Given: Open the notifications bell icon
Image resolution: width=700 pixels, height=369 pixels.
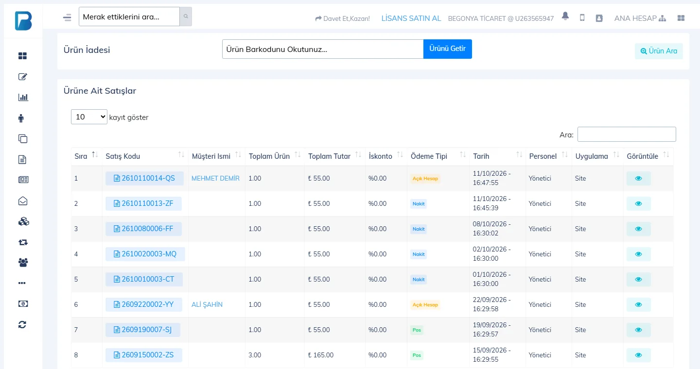Looking at the screenshot, I should pyautogui.click(x=565, y=16).
